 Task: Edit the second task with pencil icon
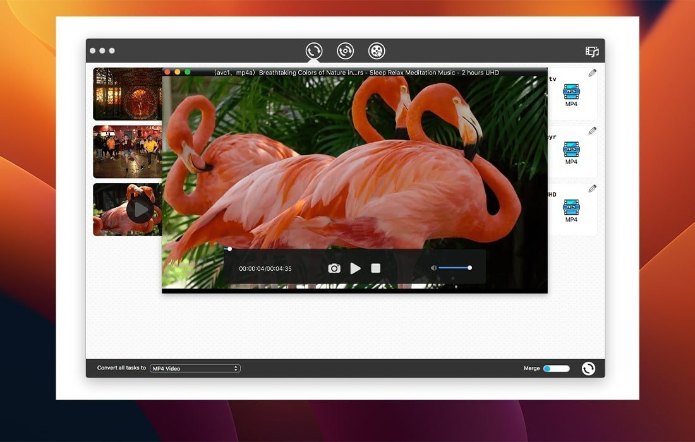click(x=592, y=131)
